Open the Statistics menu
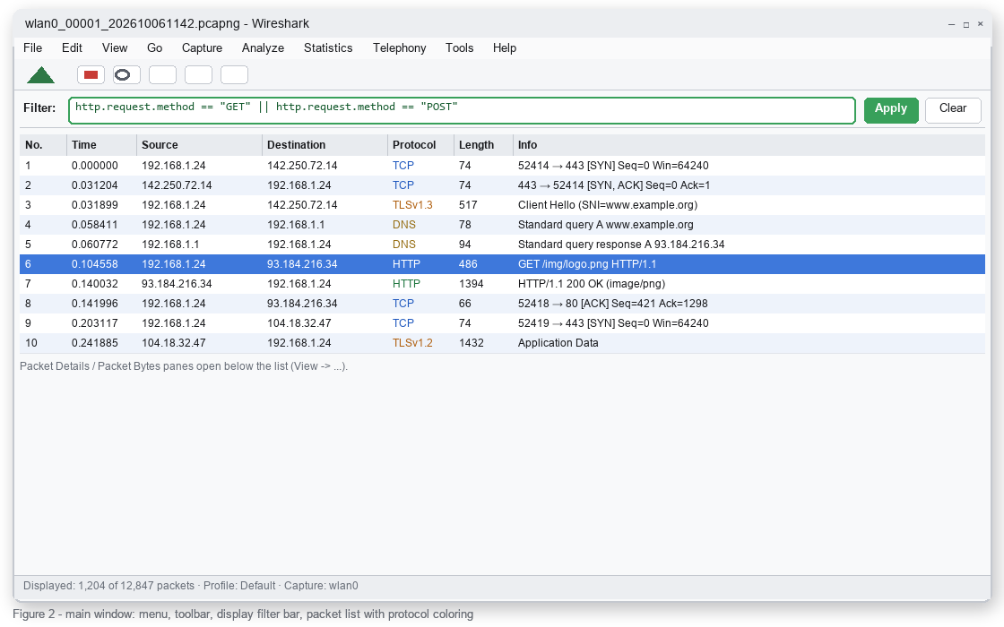The image size is (1004, 627). (x=328, y=48)
